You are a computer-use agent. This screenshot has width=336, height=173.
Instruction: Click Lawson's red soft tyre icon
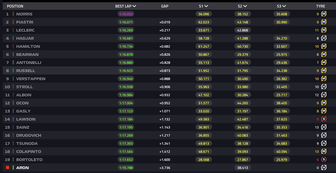[324, 119]
